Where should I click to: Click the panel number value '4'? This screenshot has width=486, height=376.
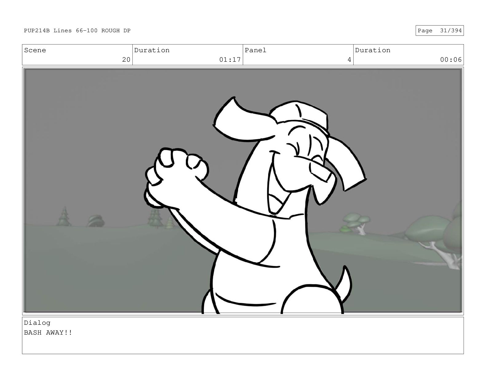(x=349, y=60)
